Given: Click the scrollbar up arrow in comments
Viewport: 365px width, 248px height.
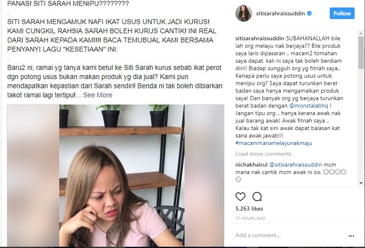Looking at the screenshot, I should tap(361, 34).
